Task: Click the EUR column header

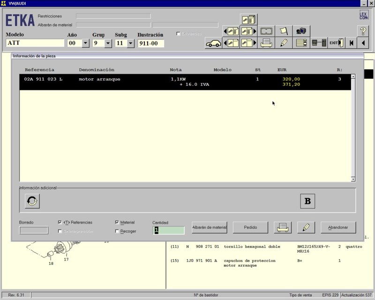Action: [x=282, y=70]
